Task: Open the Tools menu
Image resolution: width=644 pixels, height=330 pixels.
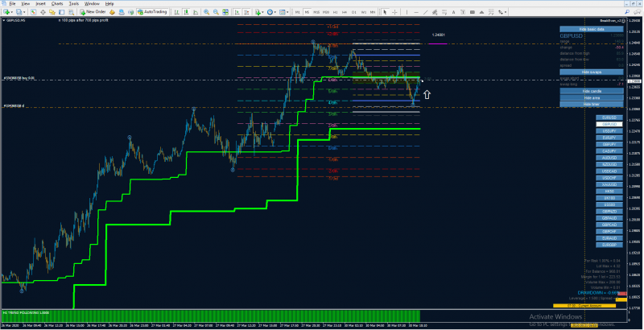Action: click(x=74, y=3)
